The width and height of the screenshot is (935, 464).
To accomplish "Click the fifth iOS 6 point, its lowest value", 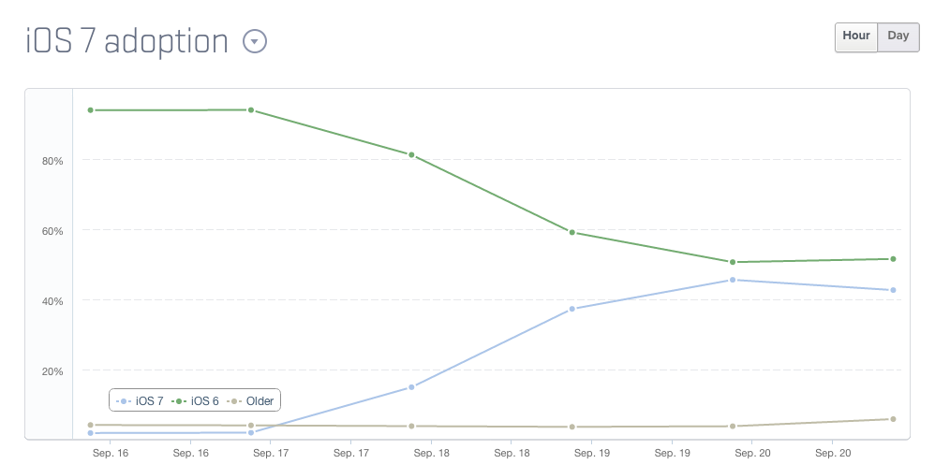I will pyautogui.click(x=733, y=262).
